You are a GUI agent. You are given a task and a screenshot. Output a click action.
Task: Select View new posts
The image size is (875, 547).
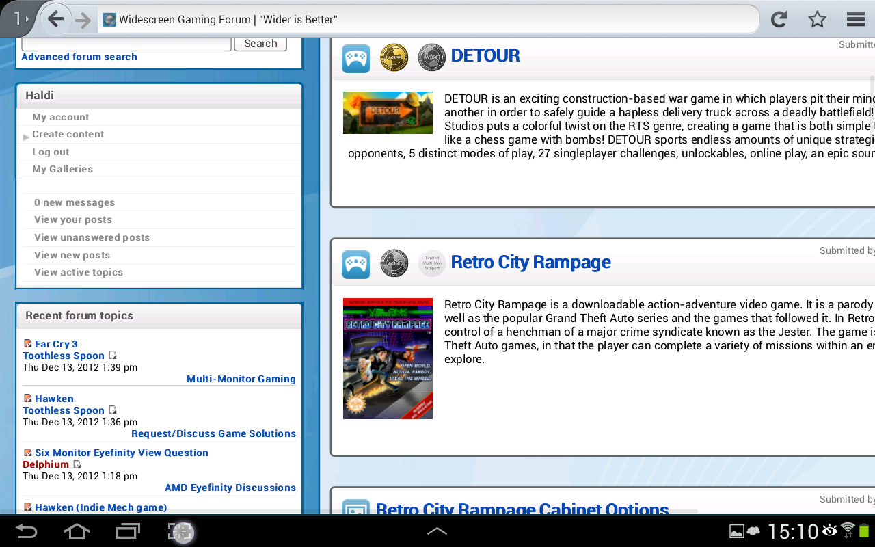point(72,255)
